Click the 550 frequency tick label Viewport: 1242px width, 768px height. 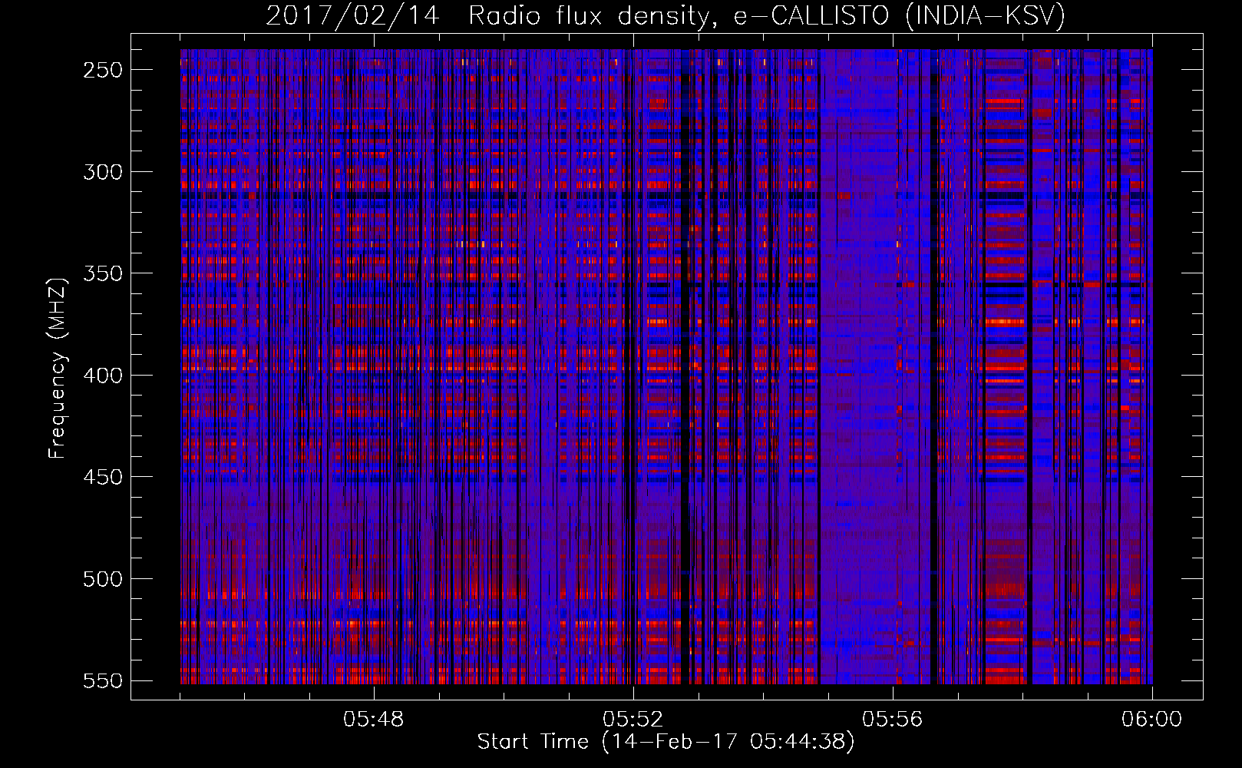click(102, 681)
